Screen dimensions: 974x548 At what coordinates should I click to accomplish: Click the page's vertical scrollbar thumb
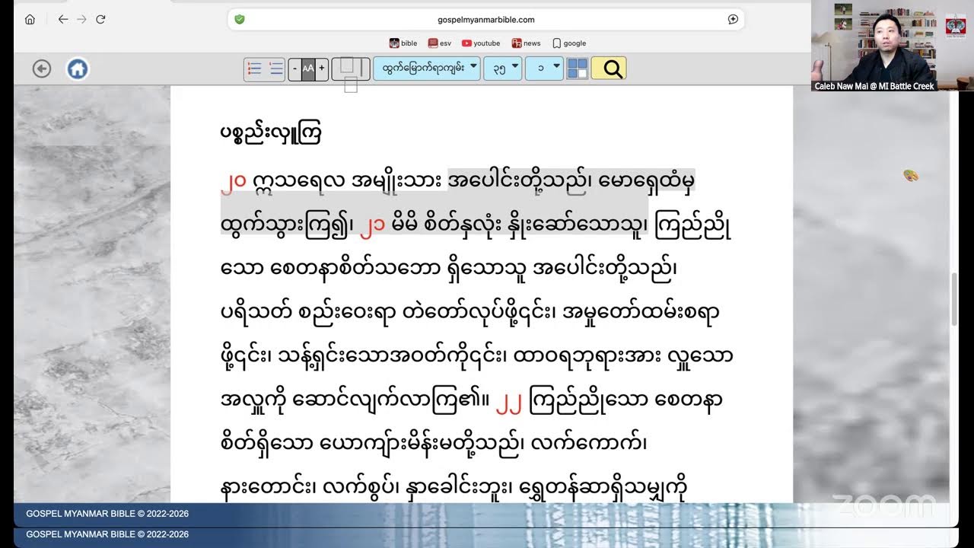954,299
